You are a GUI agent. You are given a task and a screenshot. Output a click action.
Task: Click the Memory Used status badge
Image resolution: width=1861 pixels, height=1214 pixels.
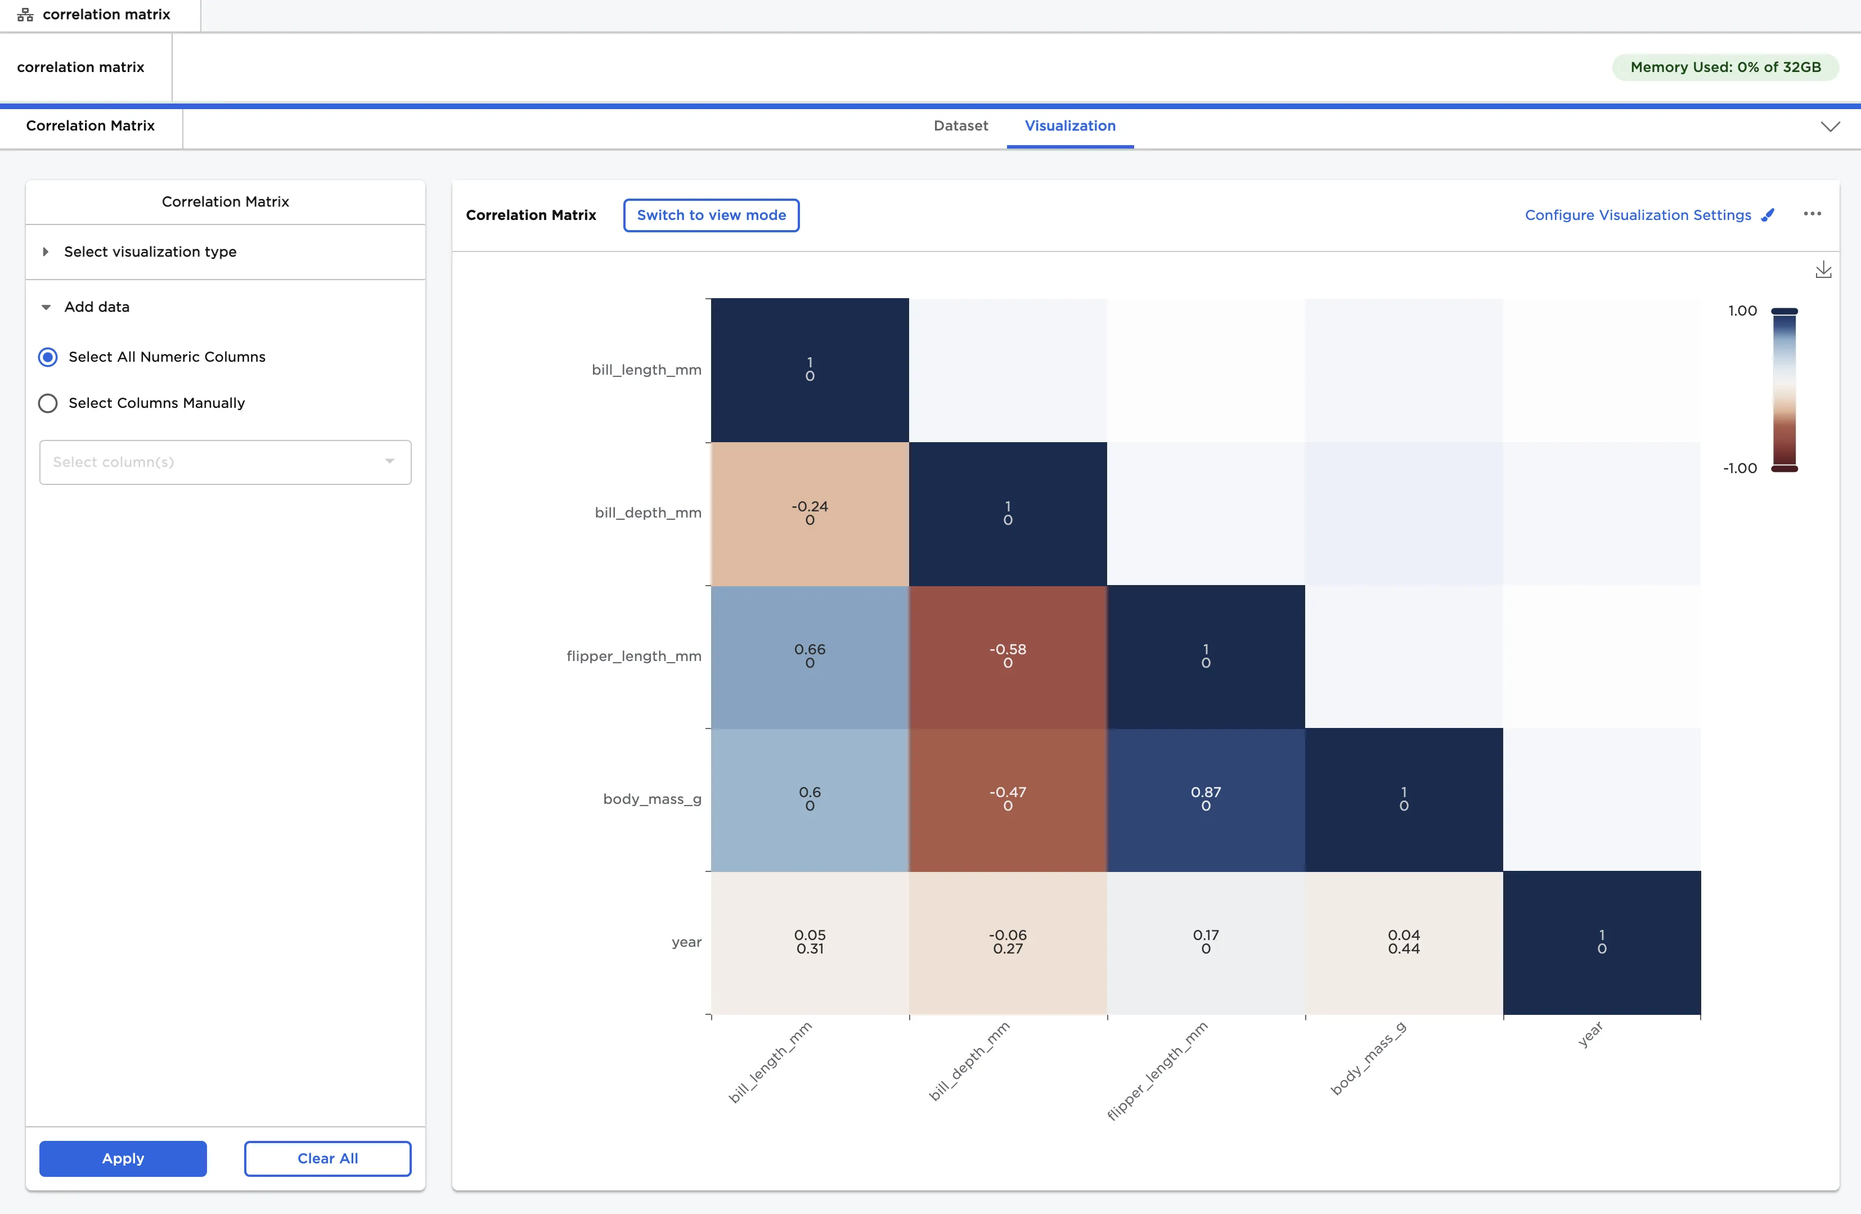pos(1726,66)
